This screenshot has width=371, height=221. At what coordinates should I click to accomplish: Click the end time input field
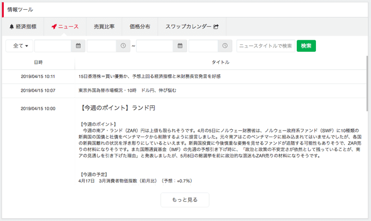tap(204, 46)
